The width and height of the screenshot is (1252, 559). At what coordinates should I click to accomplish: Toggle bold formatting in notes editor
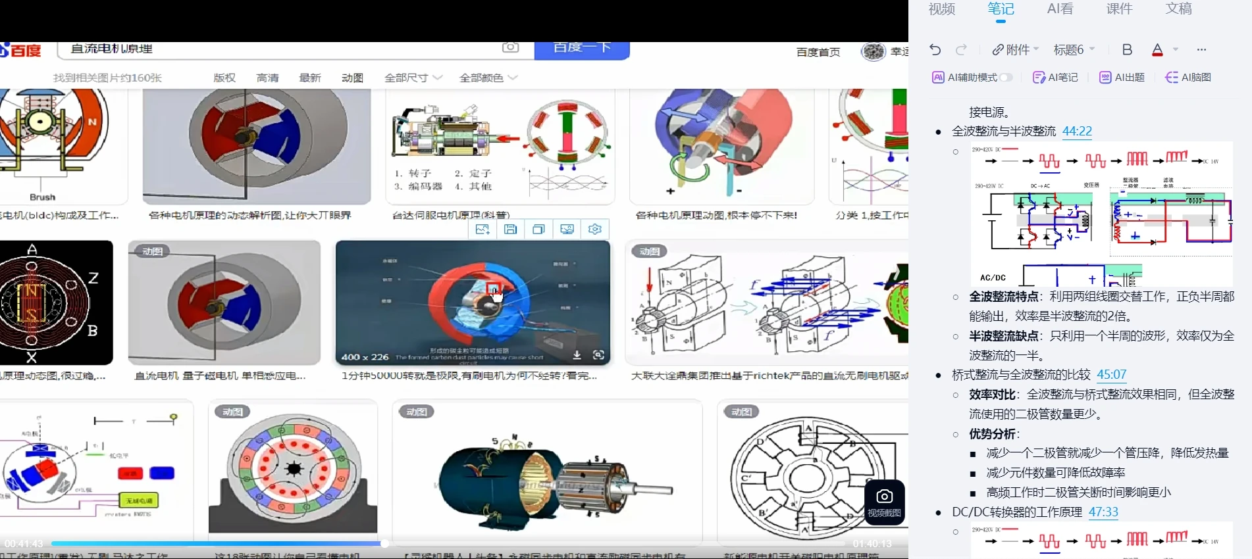[1127, 50]
